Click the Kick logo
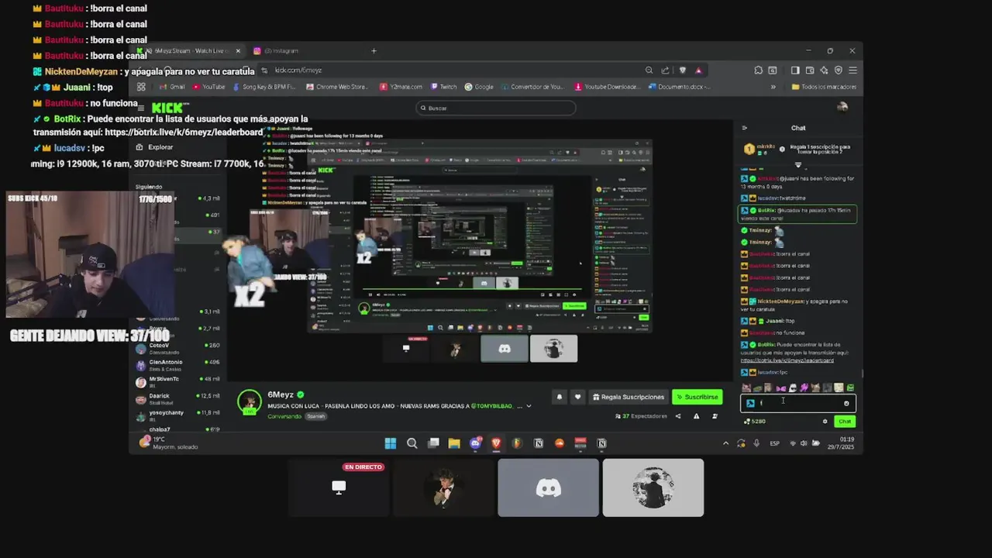Viewport: 992px width, 558px height. pyautogui.click(x=168, y=108)
